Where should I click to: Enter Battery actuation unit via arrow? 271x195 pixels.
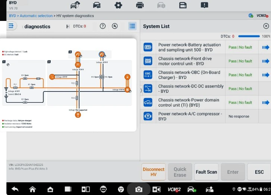(266, 47)
